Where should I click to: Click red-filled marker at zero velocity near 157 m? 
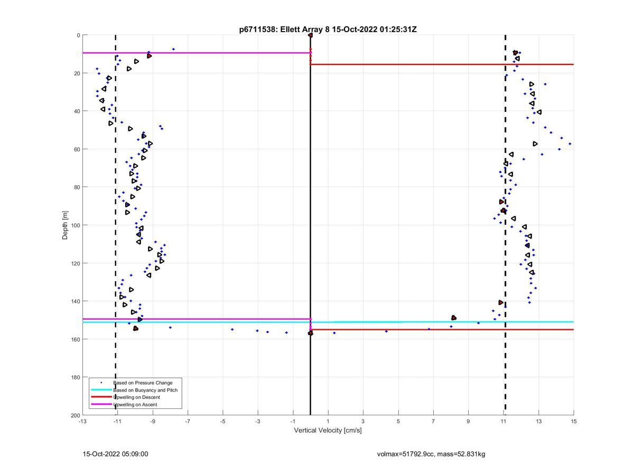tap(310, 333)
